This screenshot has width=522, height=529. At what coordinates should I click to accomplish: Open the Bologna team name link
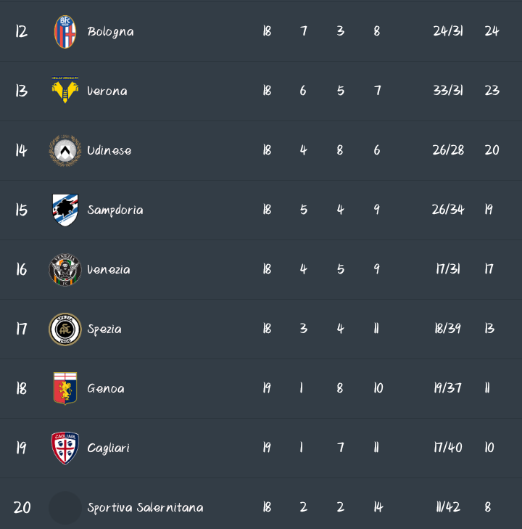(x=110, y=32)
